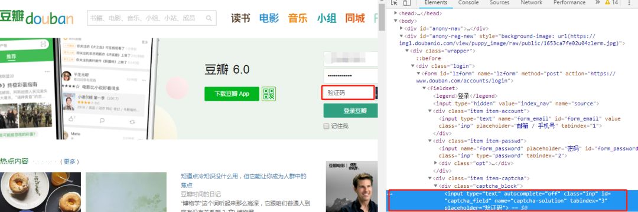Click the 更多 link next to 热点内容
Screen dimensions: 638x212
pos(69,161)
